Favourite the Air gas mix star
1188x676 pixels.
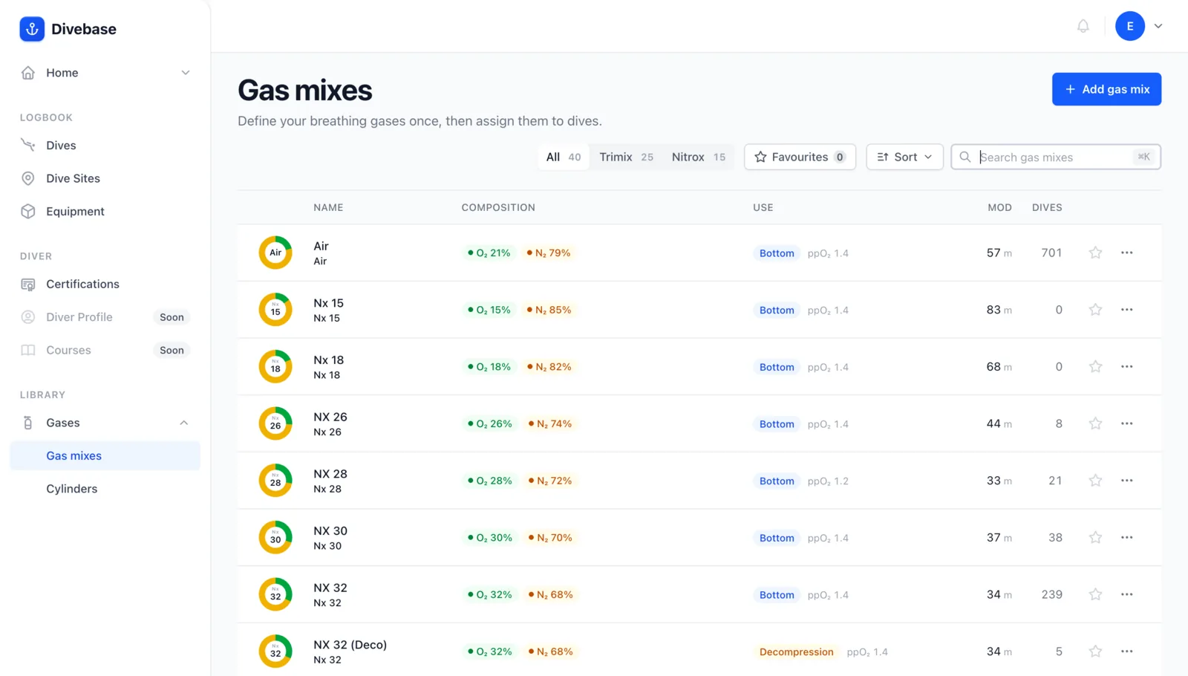[1095, 253]
